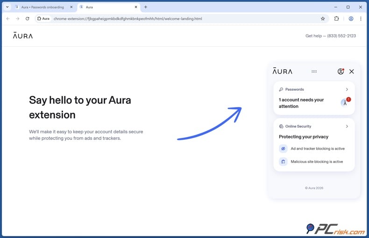
Task: Open the tab search dropdown arrow
Action: coord(7,7)
